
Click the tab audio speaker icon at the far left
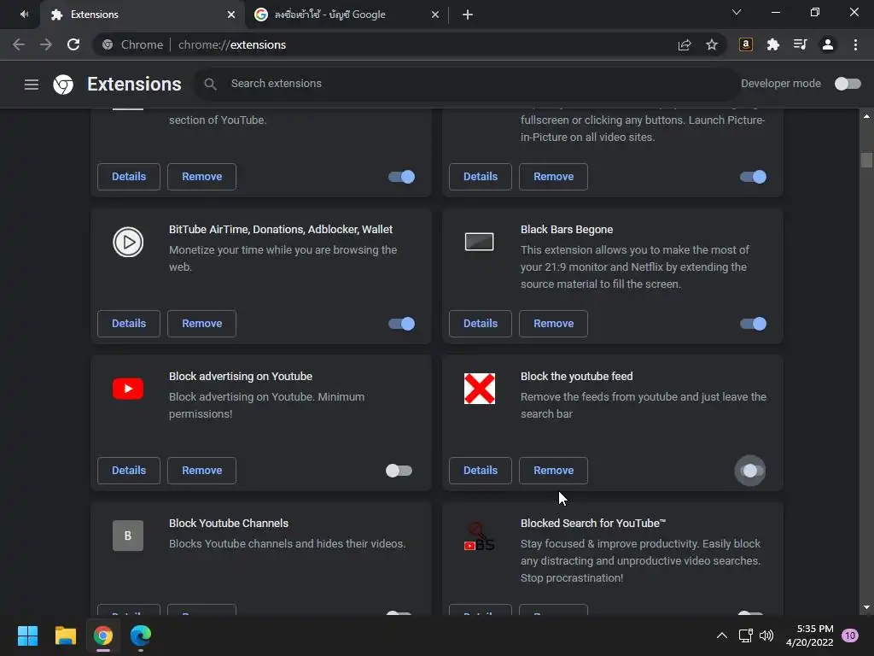click(24, 14)
